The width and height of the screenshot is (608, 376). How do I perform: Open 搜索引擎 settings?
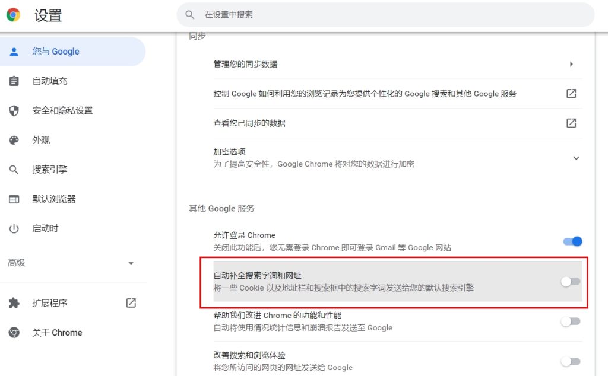pyautogui.click(x=50, y=170)
